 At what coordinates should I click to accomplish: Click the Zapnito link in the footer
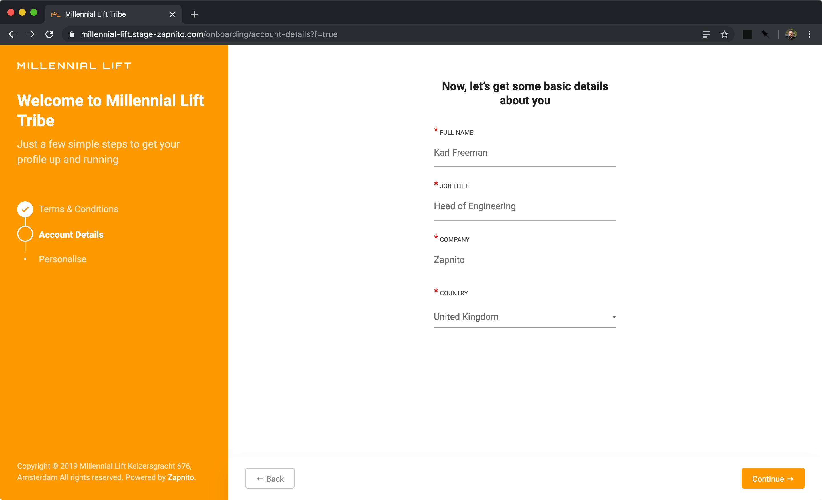(x=180, y=477)
